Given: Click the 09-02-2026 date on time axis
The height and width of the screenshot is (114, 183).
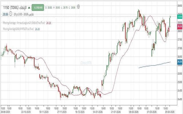Looking at the screenshot, I should click(134, 112).
